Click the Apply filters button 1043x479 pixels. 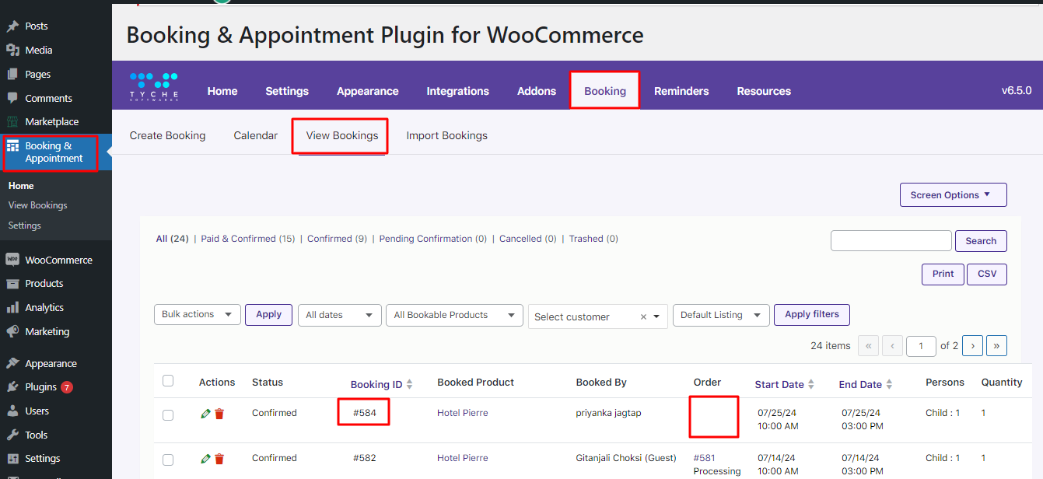(x=812, y=314)
